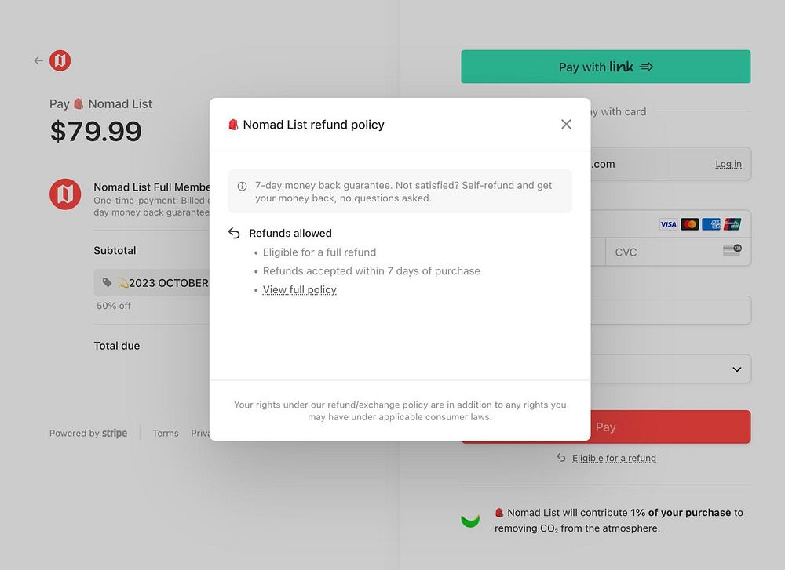Click the refunds allowed arrow icon
Viewport: 785px width, 570px height.
234,233
